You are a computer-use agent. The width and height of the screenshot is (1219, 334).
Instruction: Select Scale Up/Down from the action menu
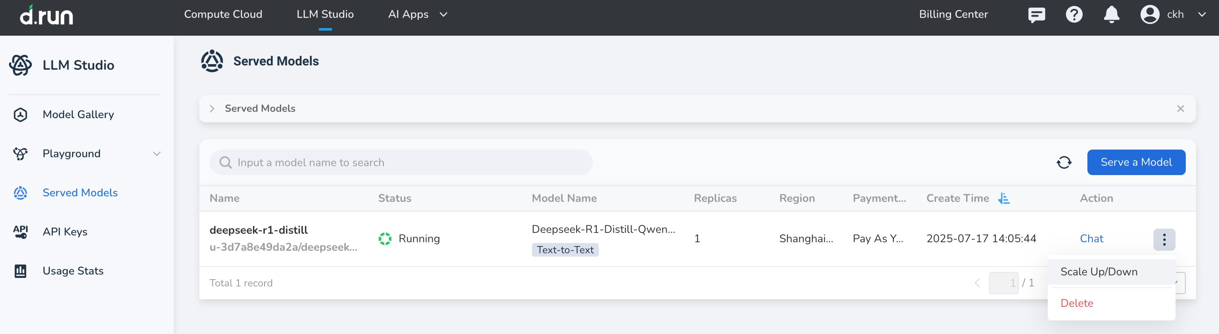1098,272
